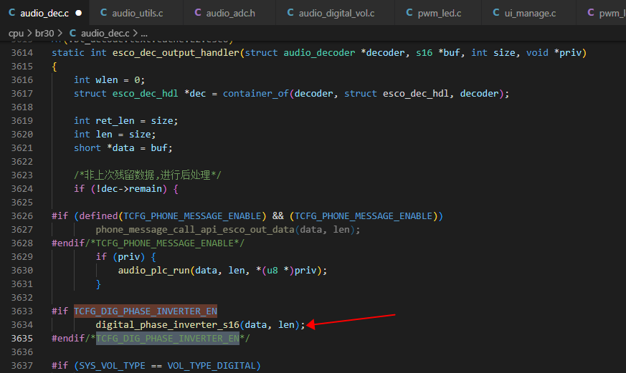Screen dimensions: 626x373
Task: Click 'short *data = buf;' line
Action: 123,148
